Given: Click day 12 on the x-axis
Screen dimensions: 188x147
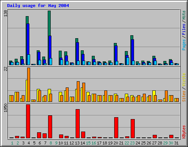Looking at the screenshot, I should point(72,143).
